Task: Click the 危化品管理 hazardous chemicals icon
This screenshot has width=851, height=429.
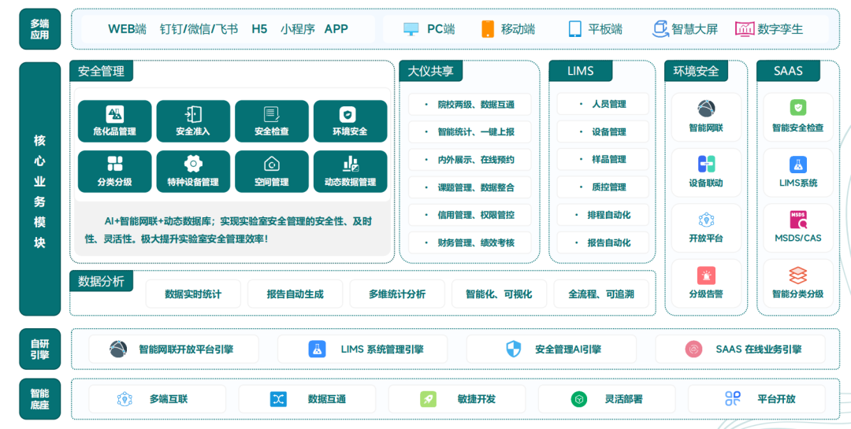Action: pyautogui.click(x=114, y=115)
